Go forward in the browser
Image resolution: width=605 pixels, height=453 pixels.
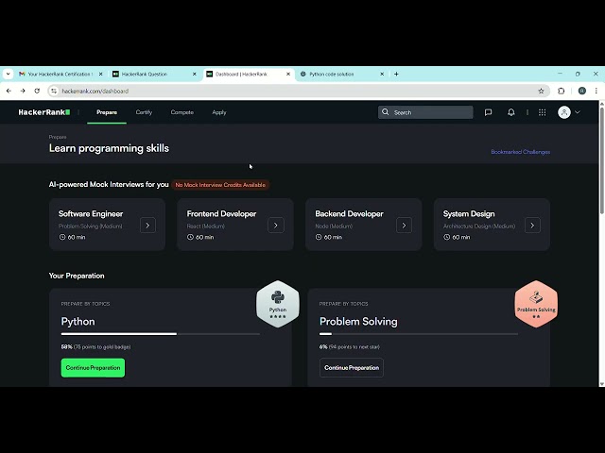coord(23,91)
